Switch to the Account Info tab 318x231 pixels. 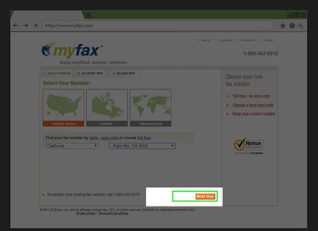(x=91, y=73)
